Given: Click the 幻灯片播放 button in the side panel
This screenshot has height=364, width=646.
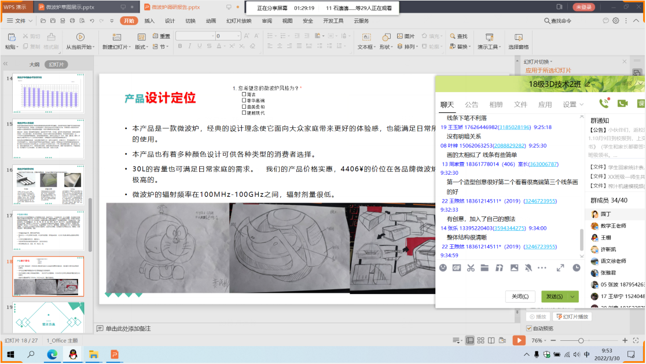Looking at the screenshot, I should coord(572,317).
